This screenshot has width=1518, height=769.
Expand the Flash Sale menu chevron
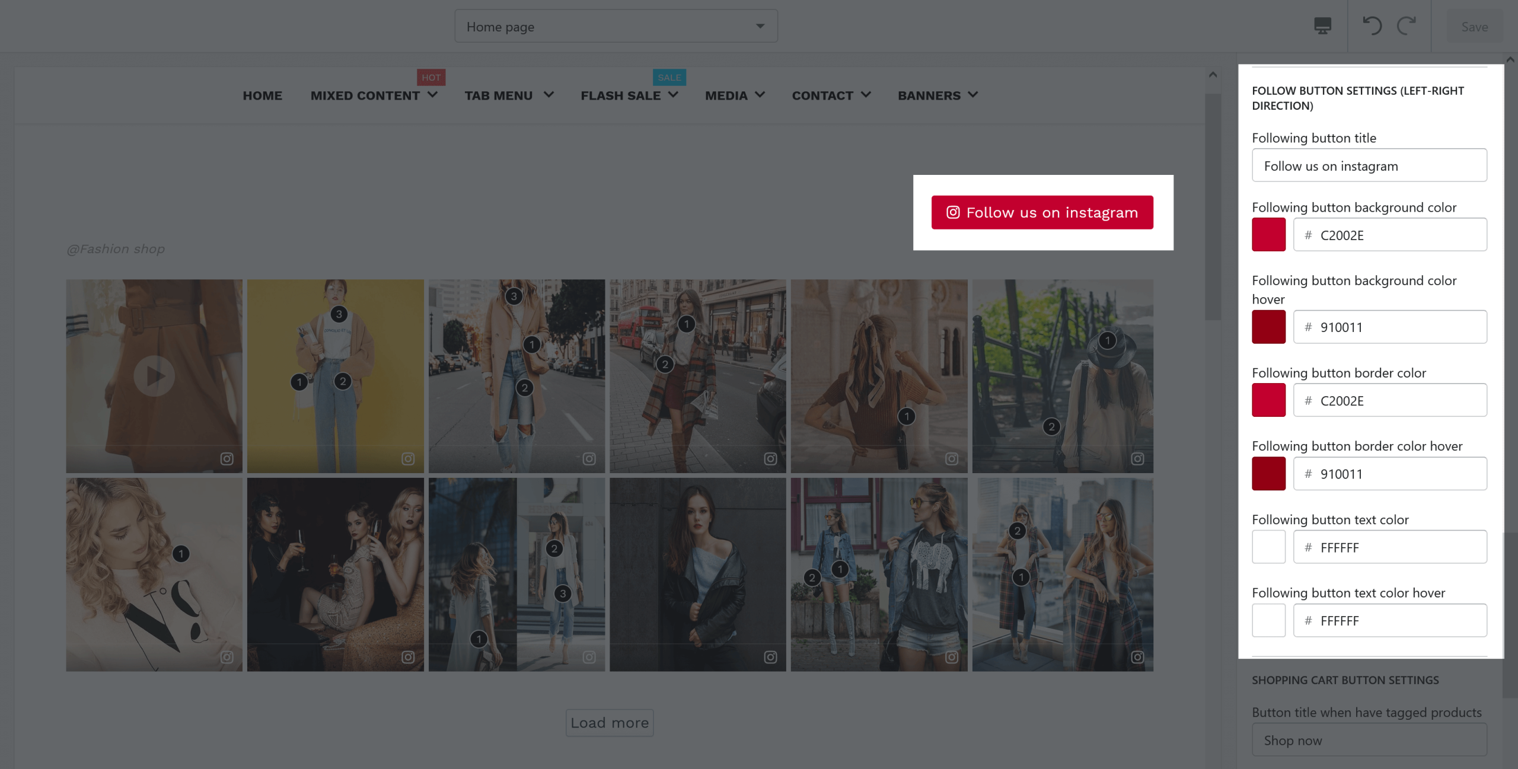674,95
